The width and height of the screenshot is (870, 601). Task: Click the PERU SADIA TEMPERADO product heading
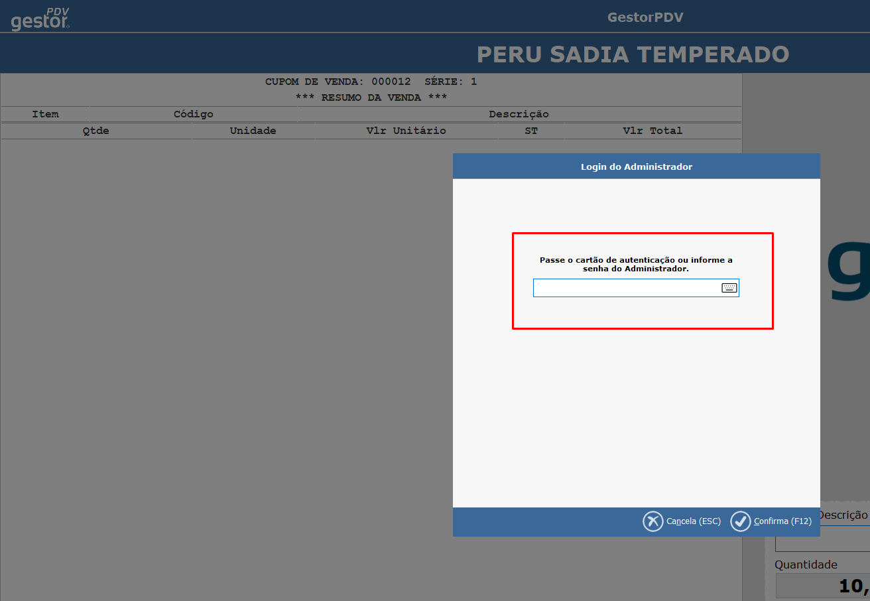633,54
